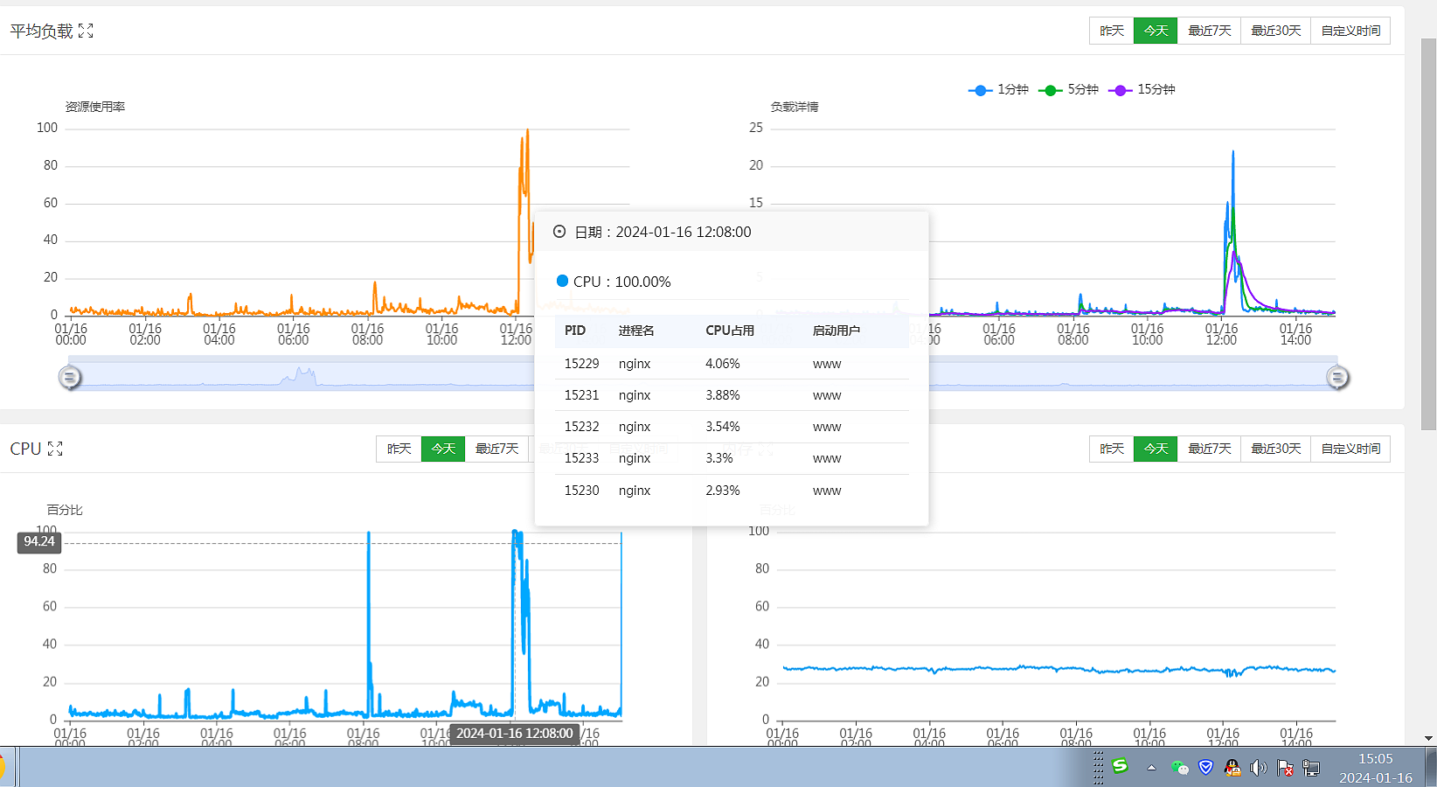Viewport: 1437px width, 787px height.
Task: Open the volume speaker tray icon
Action: pos(1259,768)
